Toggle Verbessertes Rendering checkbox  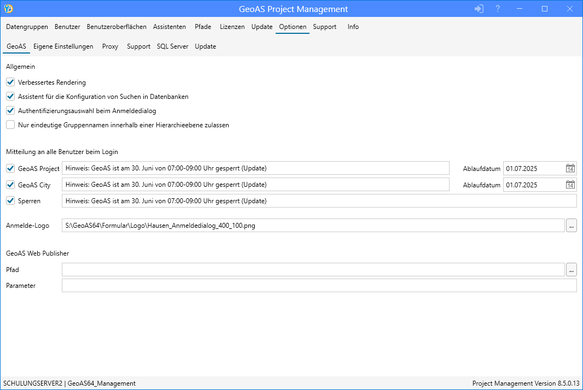pyautogui.click(x=10, y=82)
